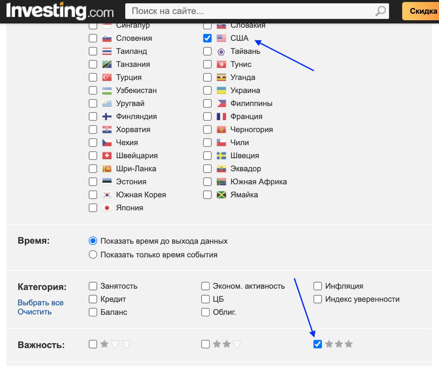The height and width of the screenshot is (366, 439).
Task: Click the search magnifier icon
Action: (380, 11)
